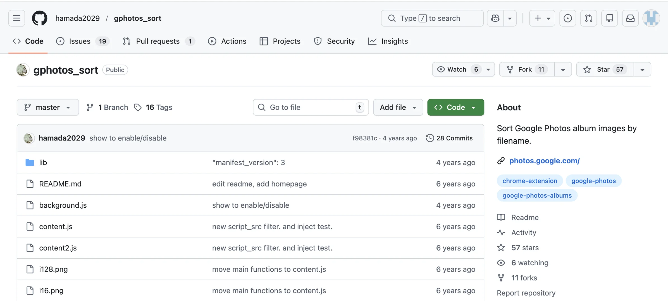This screenshot has height=301, width=668.
Task: Focus the Go to file search field
Action: click(x=311, y=107)
